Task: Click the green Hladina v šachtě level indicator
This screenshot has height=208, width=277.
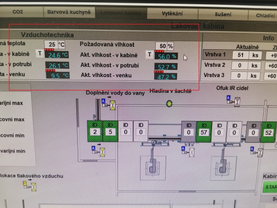Action: click(x=169, y=104)
